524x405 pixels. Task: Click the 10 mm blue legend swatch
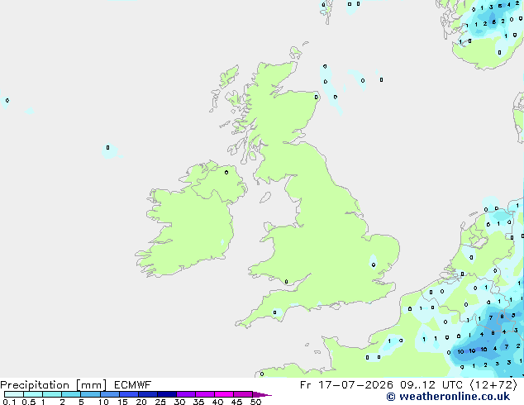pyautogui.click(x=109, y=394)
